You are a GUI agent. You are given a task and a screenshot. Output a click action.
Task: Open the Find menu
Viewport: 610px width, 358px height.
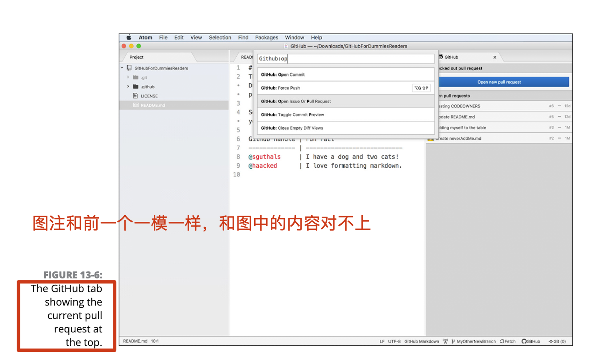pyautogui.click(x=243, y=37)
